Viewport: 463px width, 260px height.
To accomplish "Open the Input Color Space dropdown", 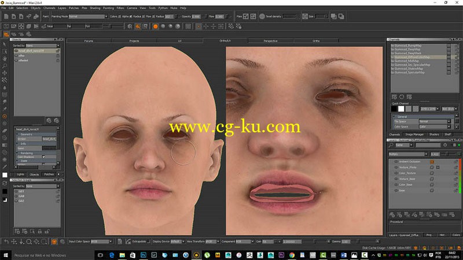I will click(x=102, y=242).
